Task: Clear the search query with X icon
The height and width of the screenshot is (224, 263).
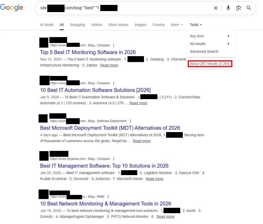Action: [x=216, y=8]
